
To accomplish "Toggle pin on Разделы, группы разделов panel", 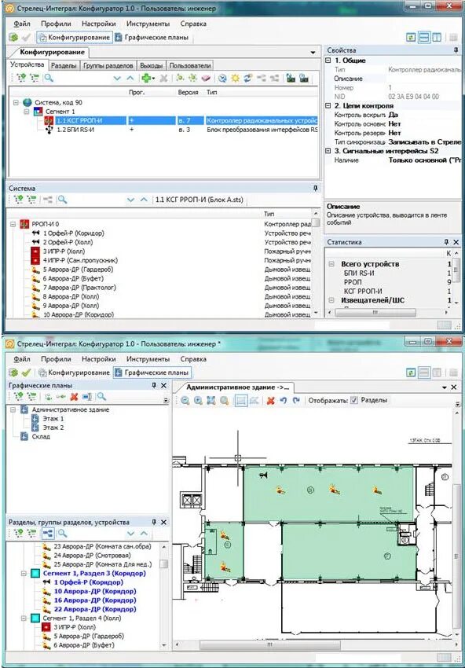I will click(154, 522).
